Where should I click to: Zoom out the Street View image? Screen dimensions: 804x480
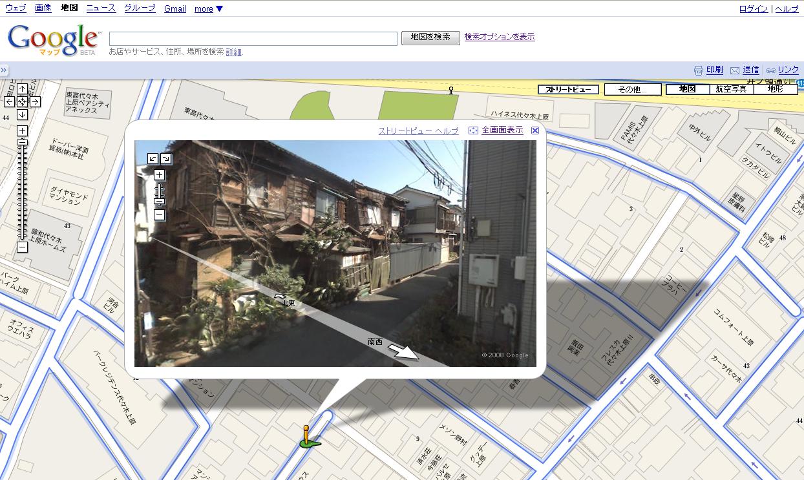(159, 215)
